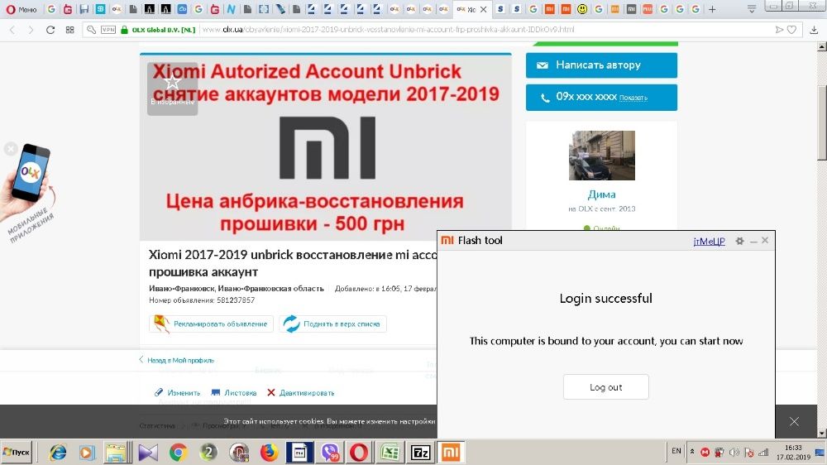The height and width of the screenshot is (465, 827).
Task: Click the volume speaker tray icon
Action: 734,453
